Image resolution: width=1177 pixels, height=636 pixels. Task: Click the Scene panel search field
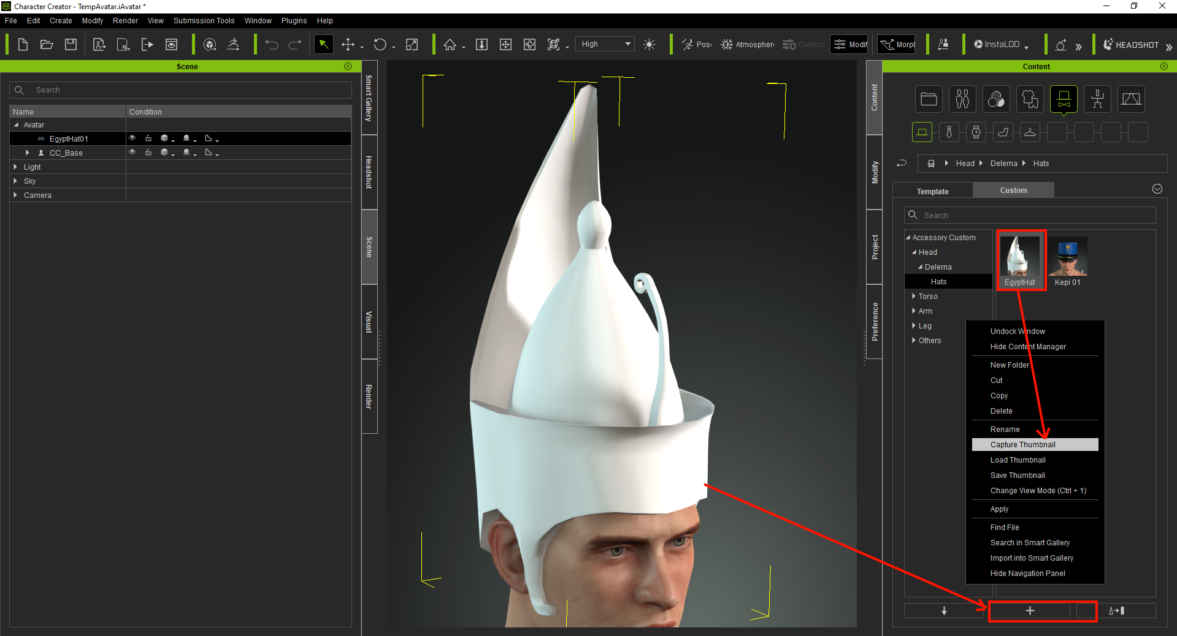pos(180,90)
